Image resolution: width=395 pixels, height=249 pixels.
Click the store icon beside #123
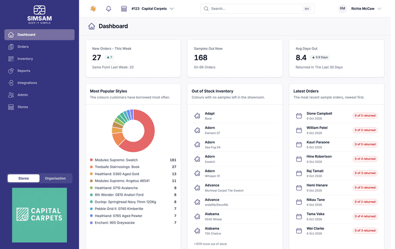tap(124, 9)
